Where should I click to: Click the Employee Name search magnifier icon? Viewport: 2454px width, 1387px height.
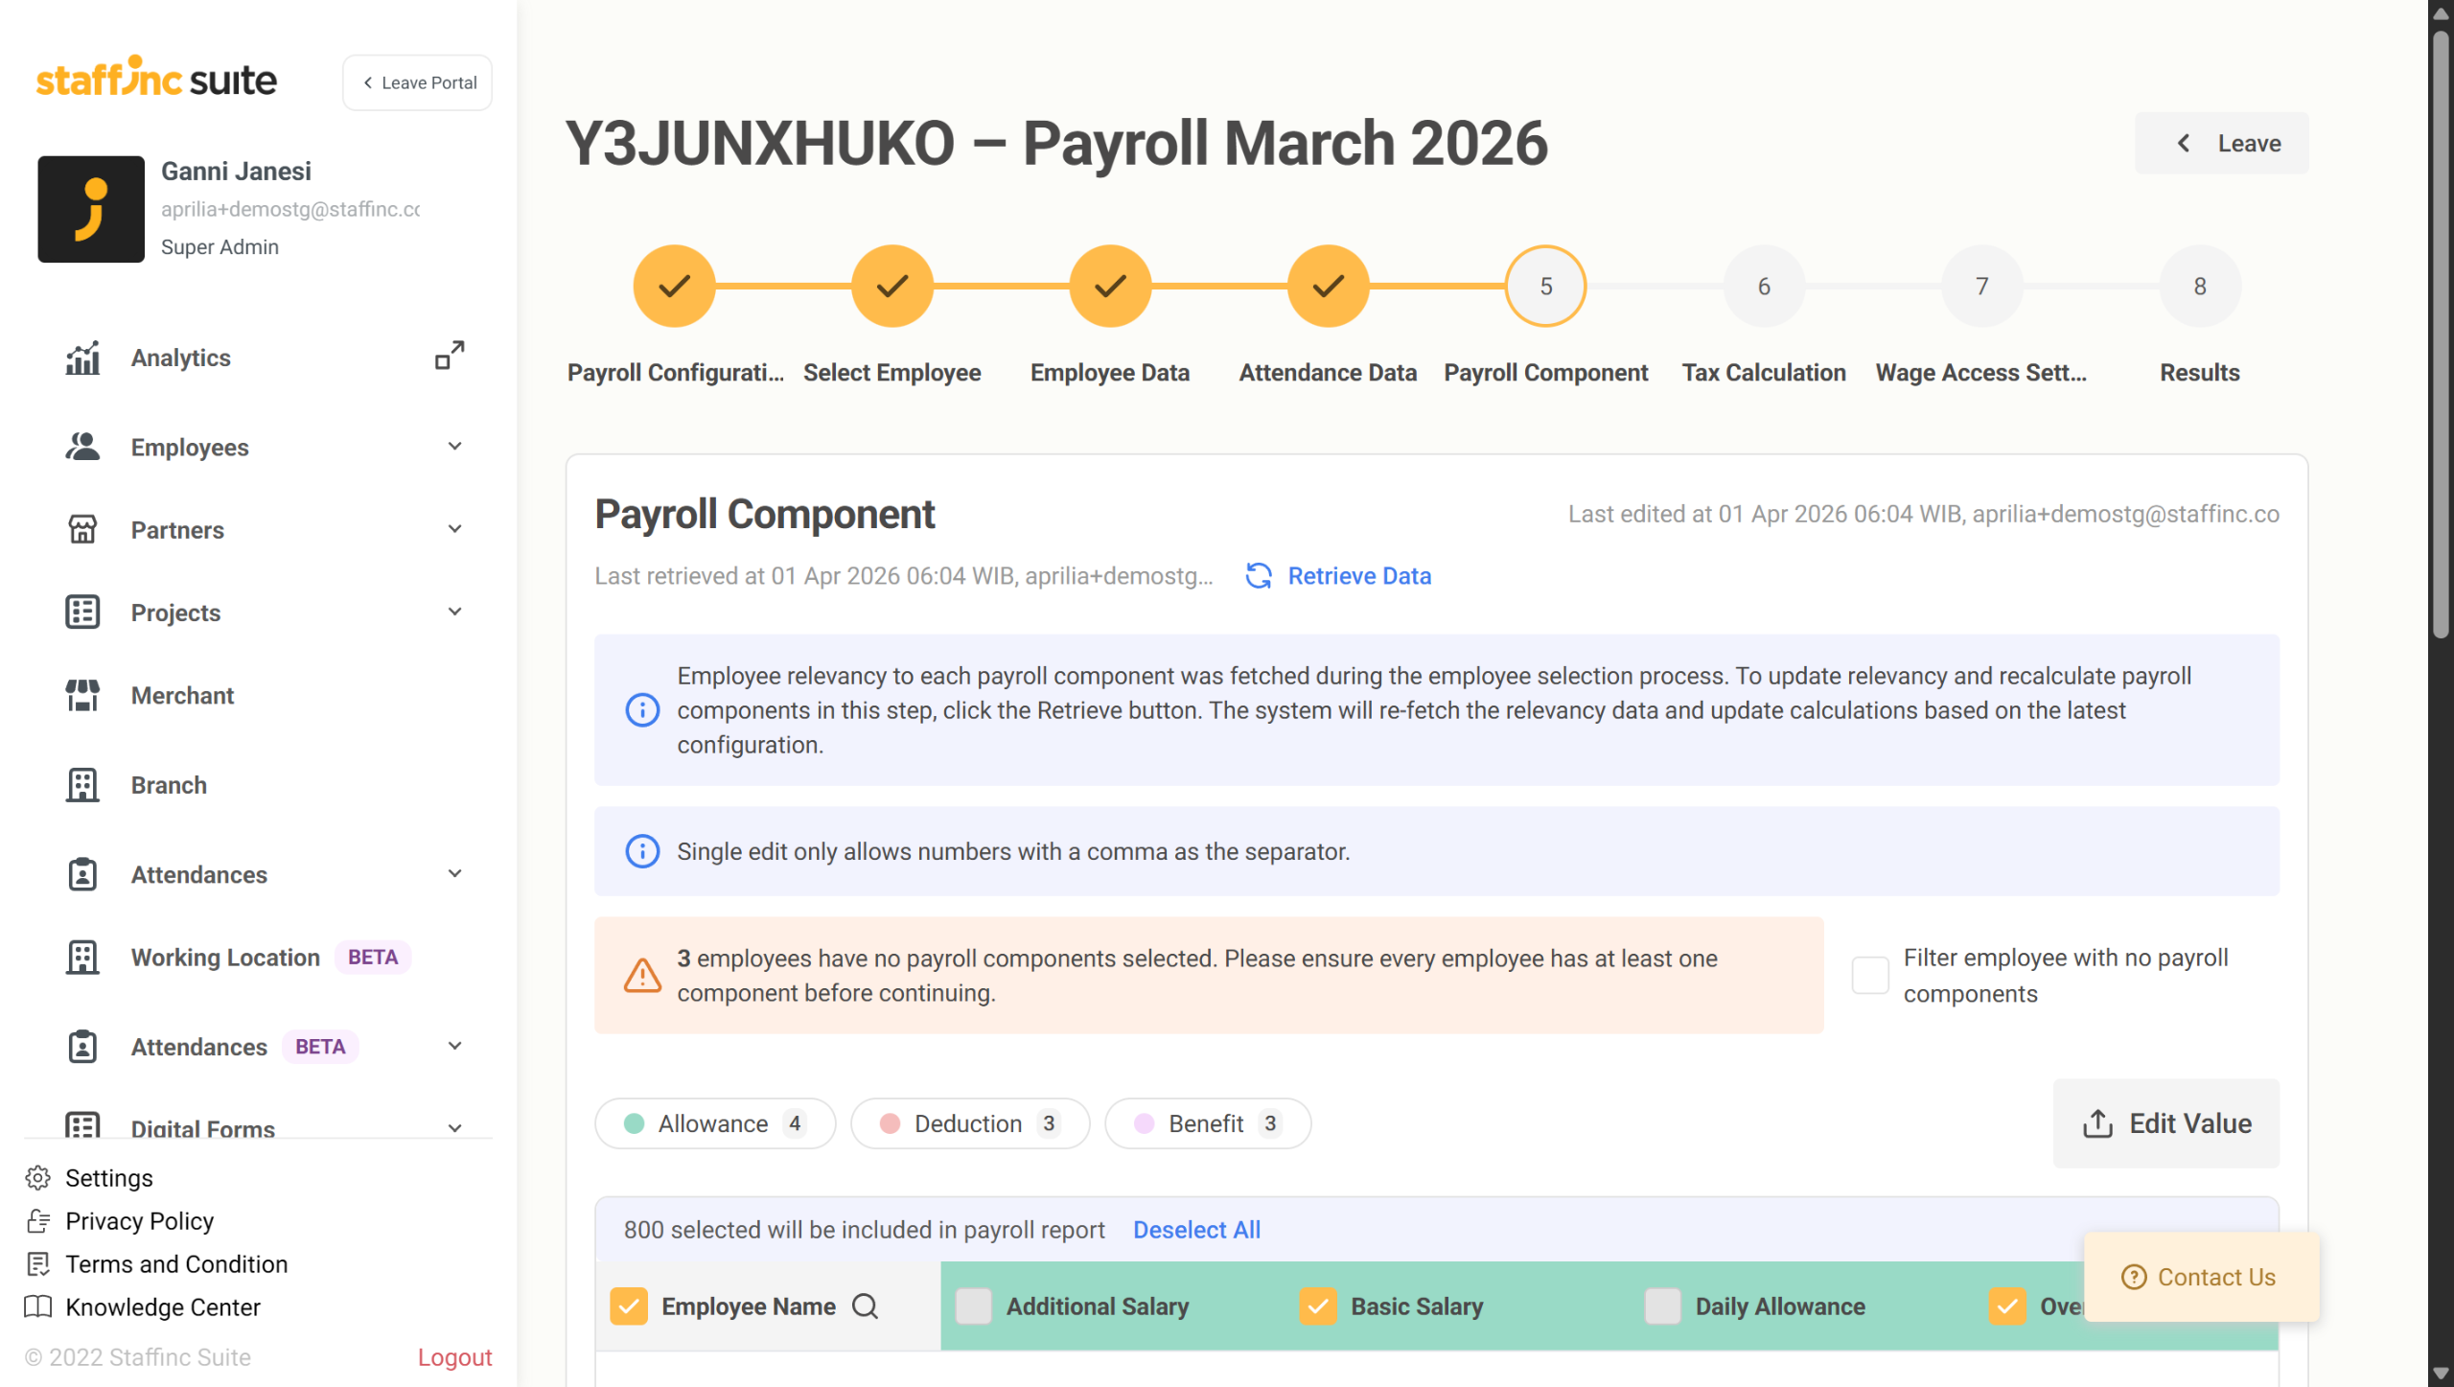click(x=865, y=1306)
